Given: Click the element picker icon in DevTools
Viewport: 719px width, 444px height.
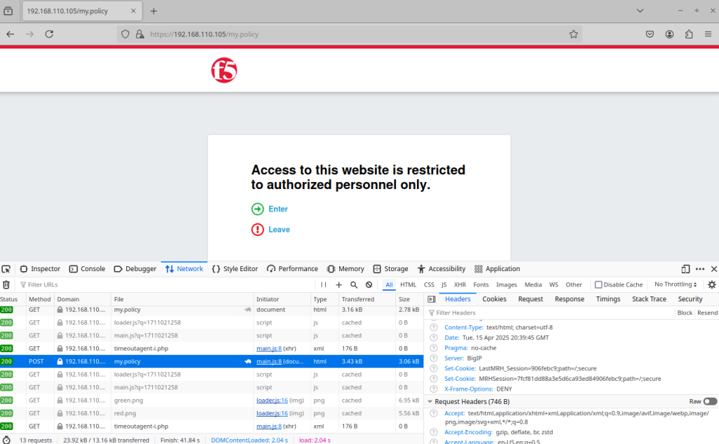Looking at the screenshot, I should click(6, 269).
